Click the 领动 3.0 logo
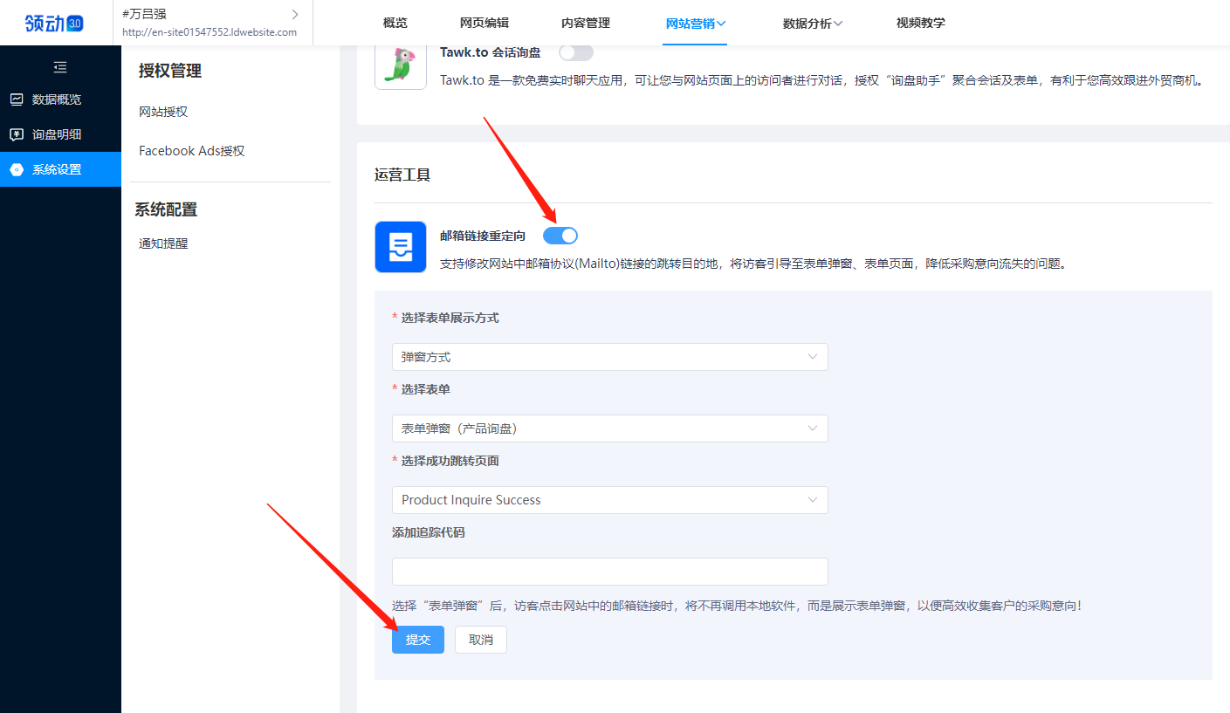This screenshot has width=1230, height=713. click(x=52, y=23)
